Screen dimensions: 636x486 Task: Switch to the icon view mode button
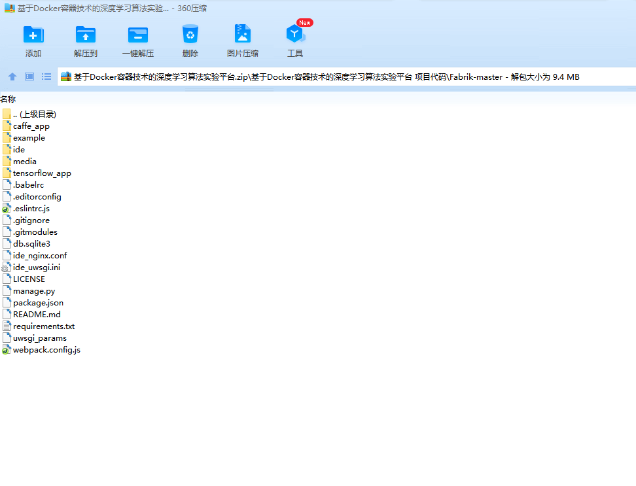point(29,77)
